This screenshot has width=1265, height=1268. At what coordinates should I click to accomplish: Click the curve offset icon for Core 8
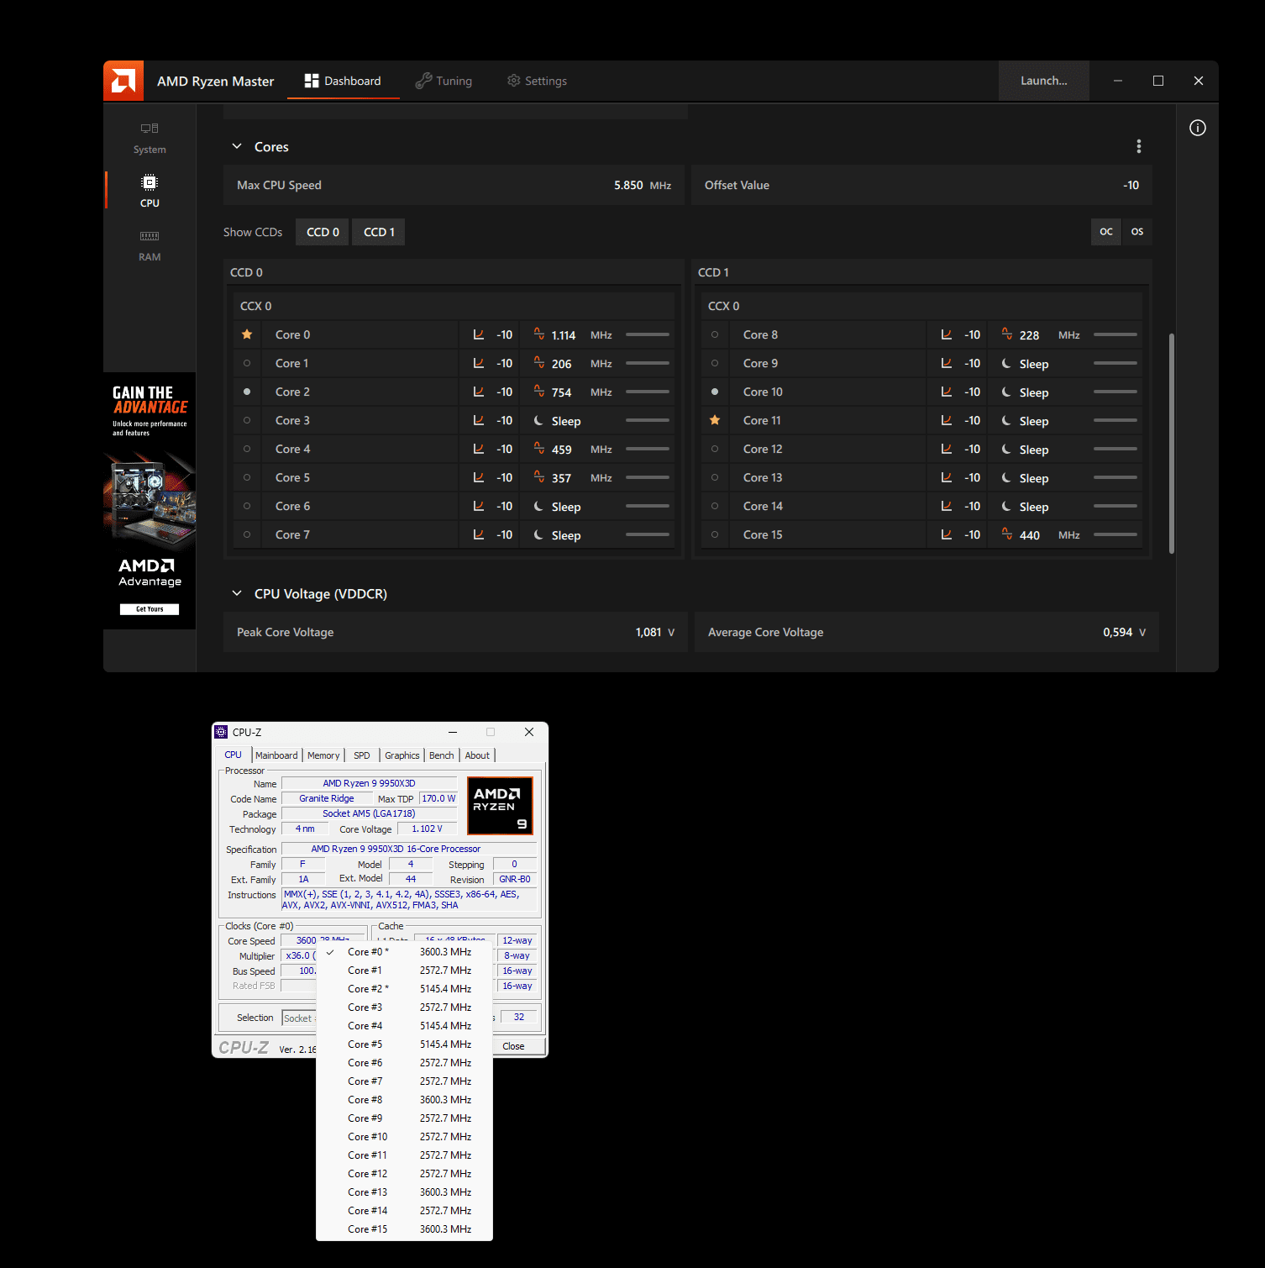coord(947,334)
